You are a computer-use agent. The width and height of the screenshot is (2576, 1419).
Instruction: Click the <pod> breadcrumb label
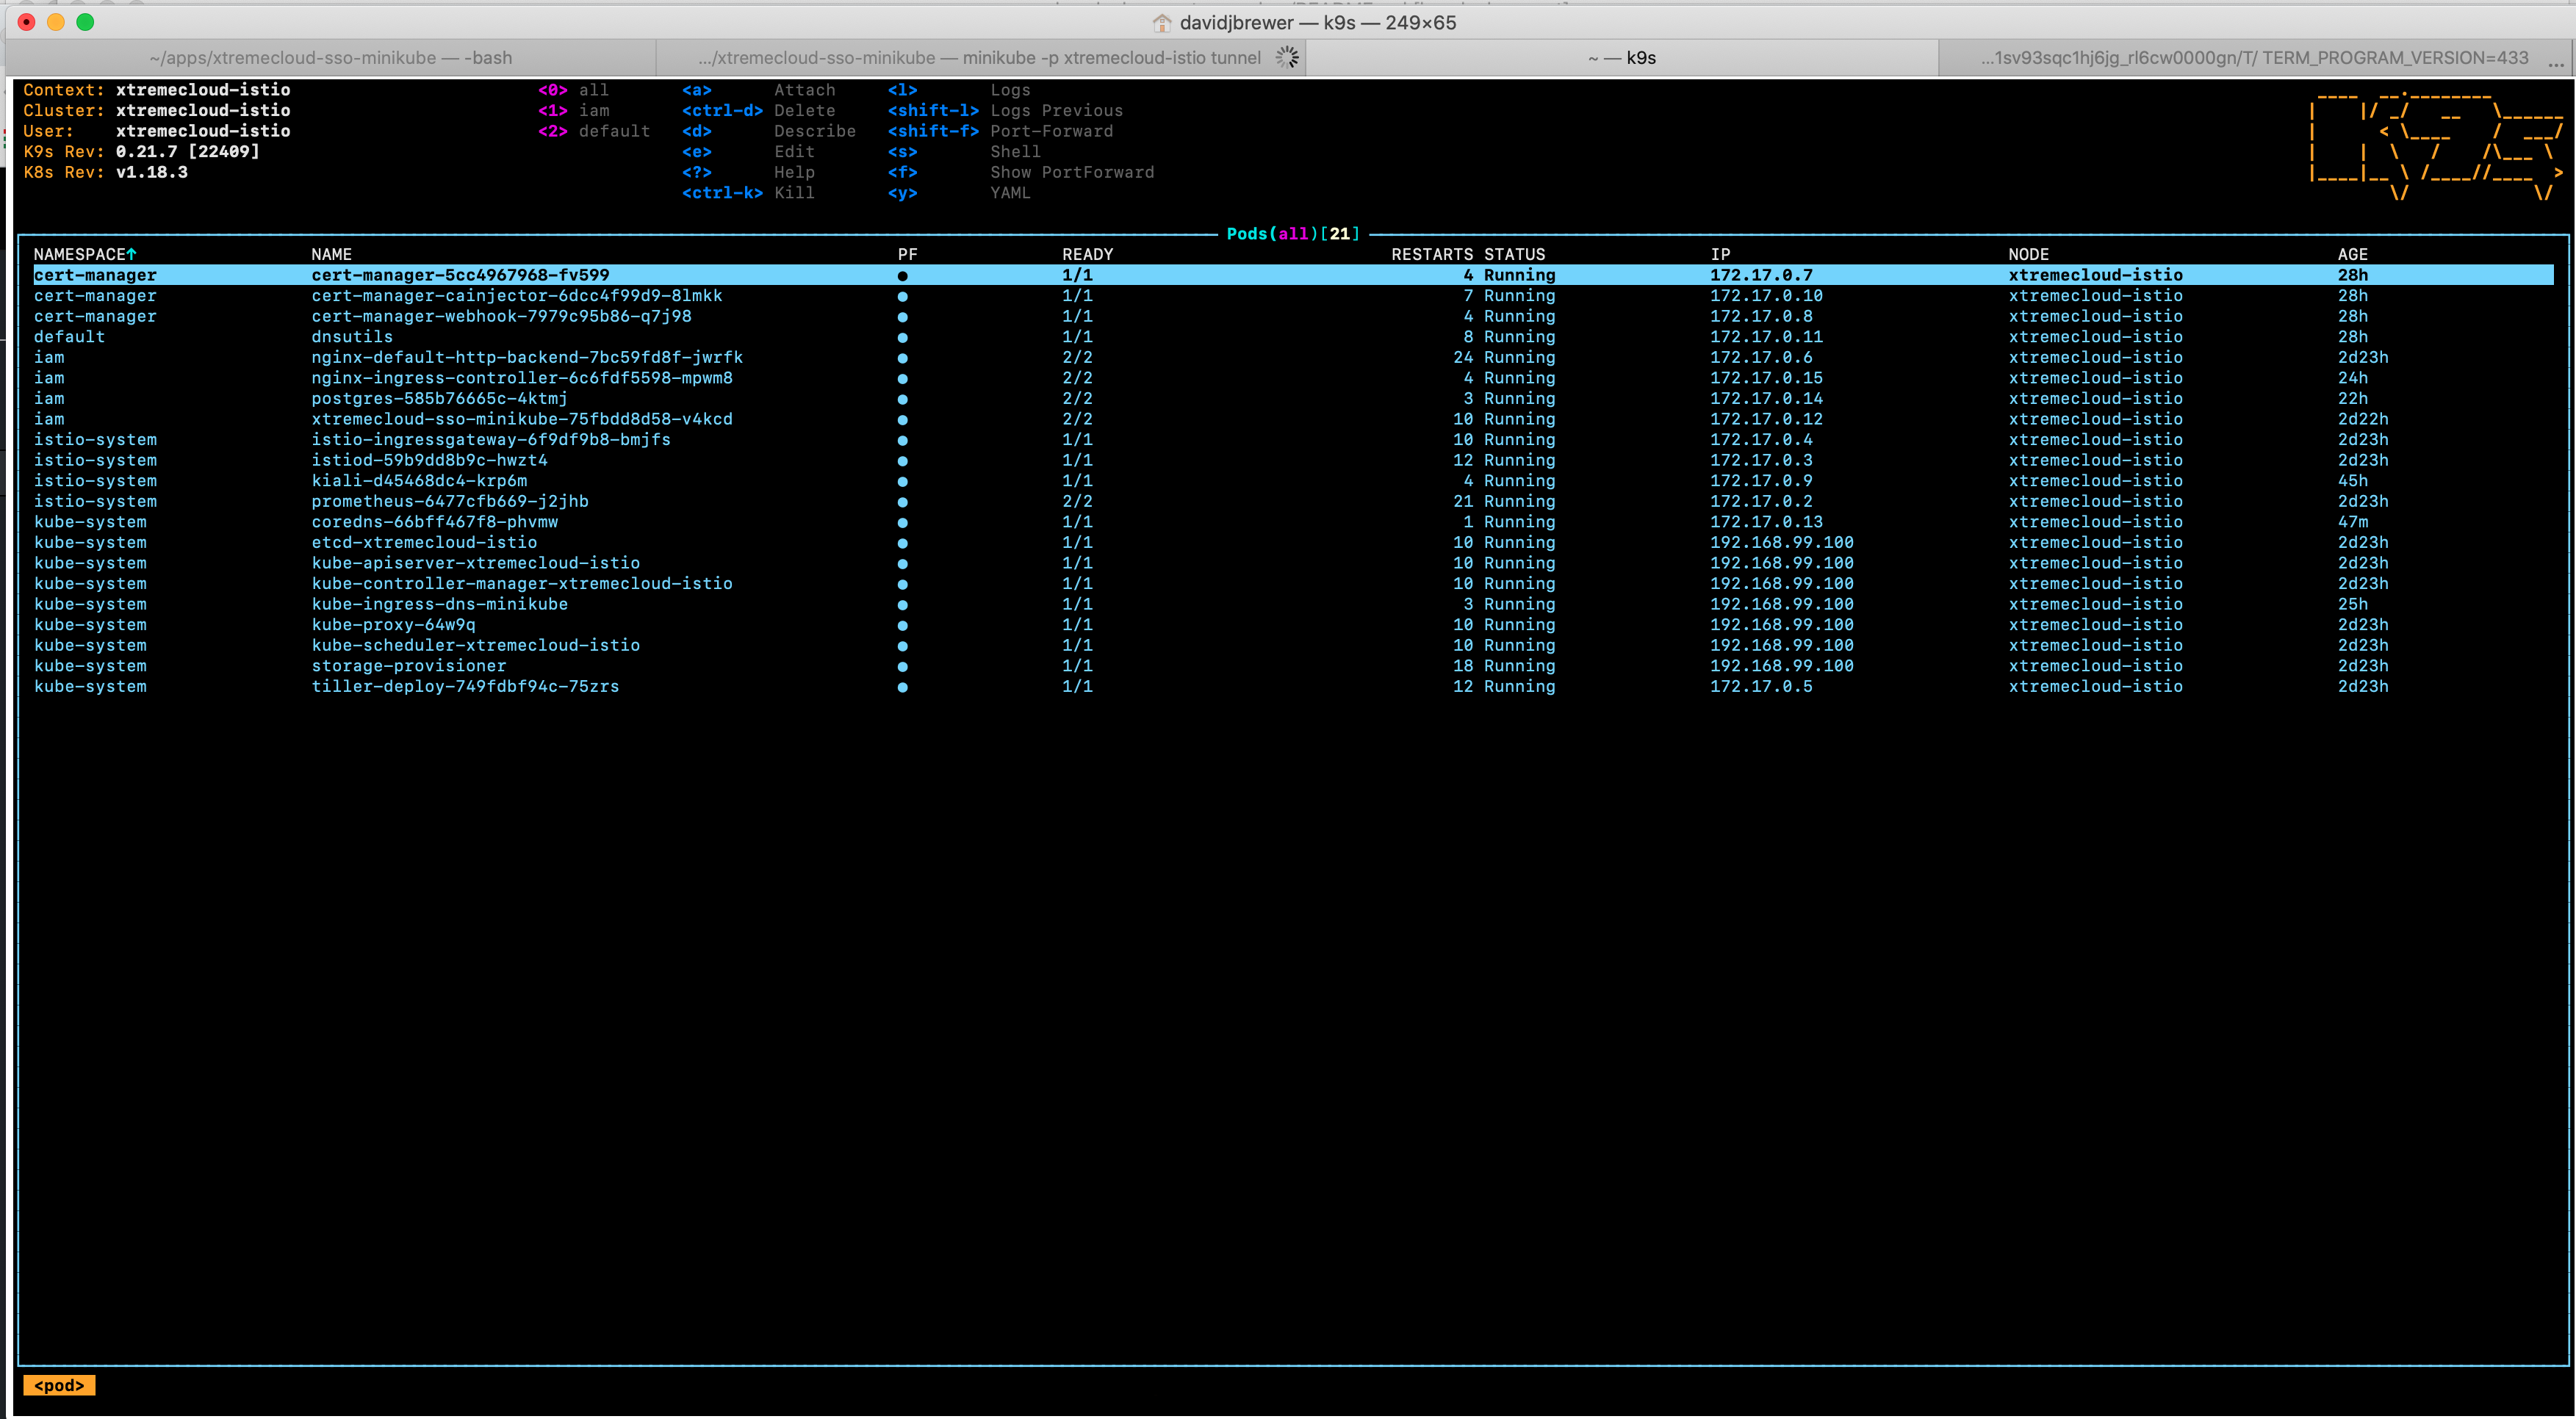pyautogui.click(x=59, y=1385)
